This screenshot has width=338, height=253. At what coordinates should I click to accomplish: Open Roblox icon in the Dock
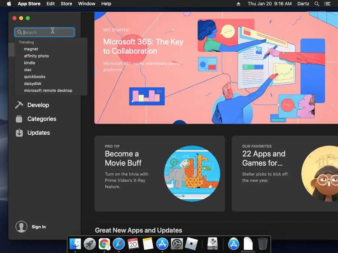click(x=191, y=244)
